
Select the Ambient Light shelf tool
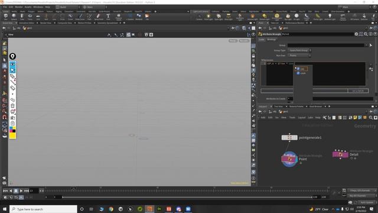pos(330,17)
